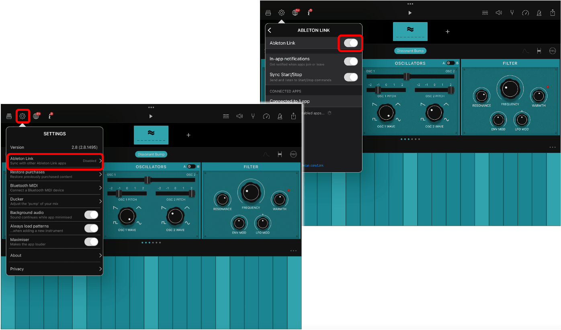
Task: Toggle Always load patterns switch
Action: (x=91, y=228)
